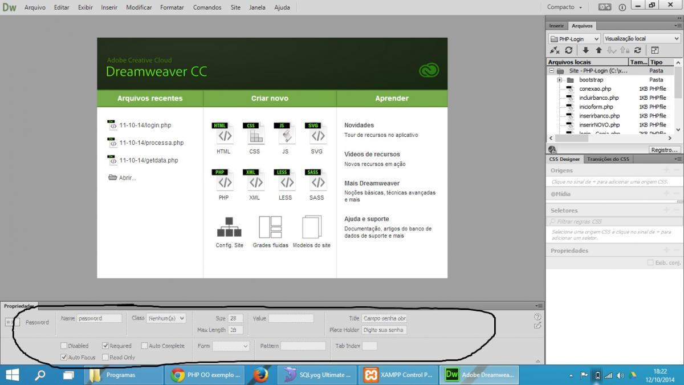Screen dimensions: 684x385
Task: Open the Form dropdown in Propriedades
Action: 231,346
